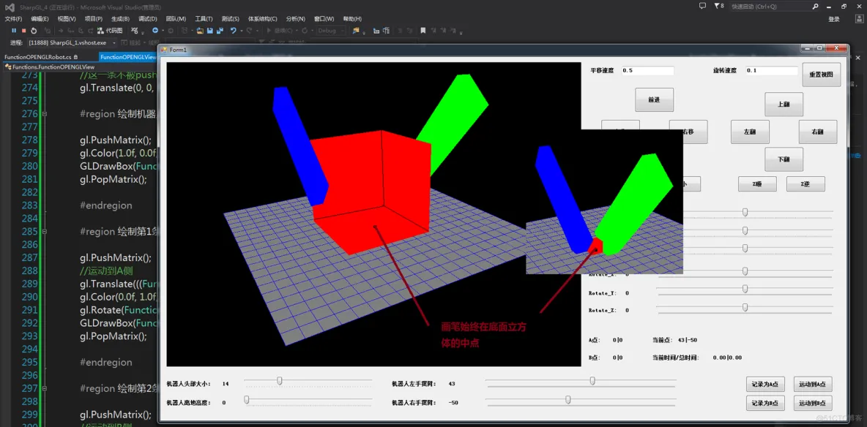
Task: Toggle the bookmark icon in toolbar
Action: coord(423,31)
